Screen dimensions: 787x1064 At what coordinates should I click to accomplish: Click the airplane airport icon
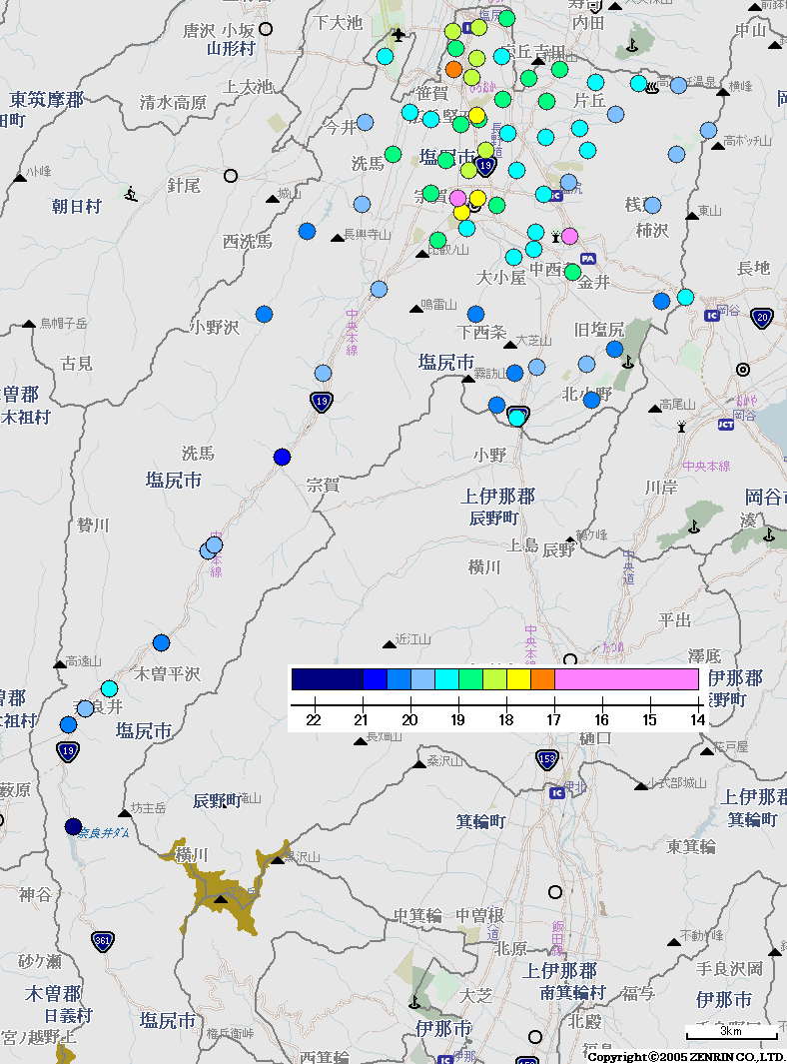point(399,36)
